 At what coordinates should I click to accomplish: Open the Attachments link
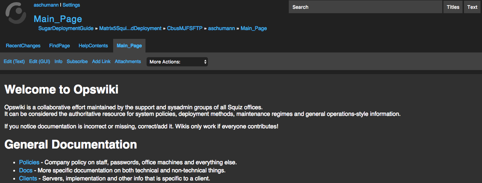(x=128, y=62)
